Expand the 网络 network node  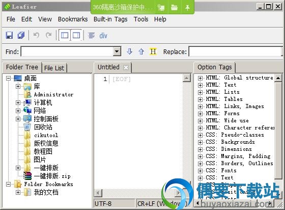18,111
